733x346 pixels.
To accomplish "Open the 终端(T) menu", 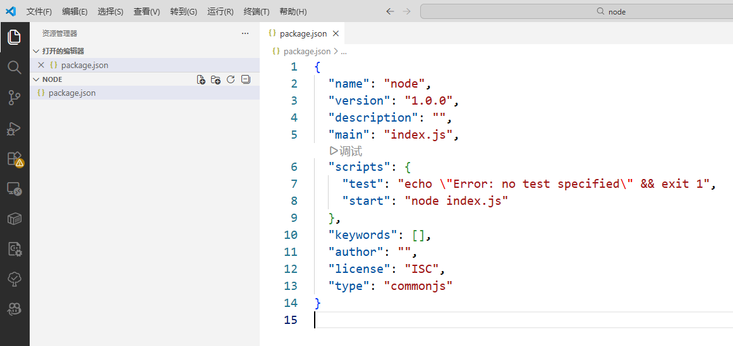I will pos(256,12).
